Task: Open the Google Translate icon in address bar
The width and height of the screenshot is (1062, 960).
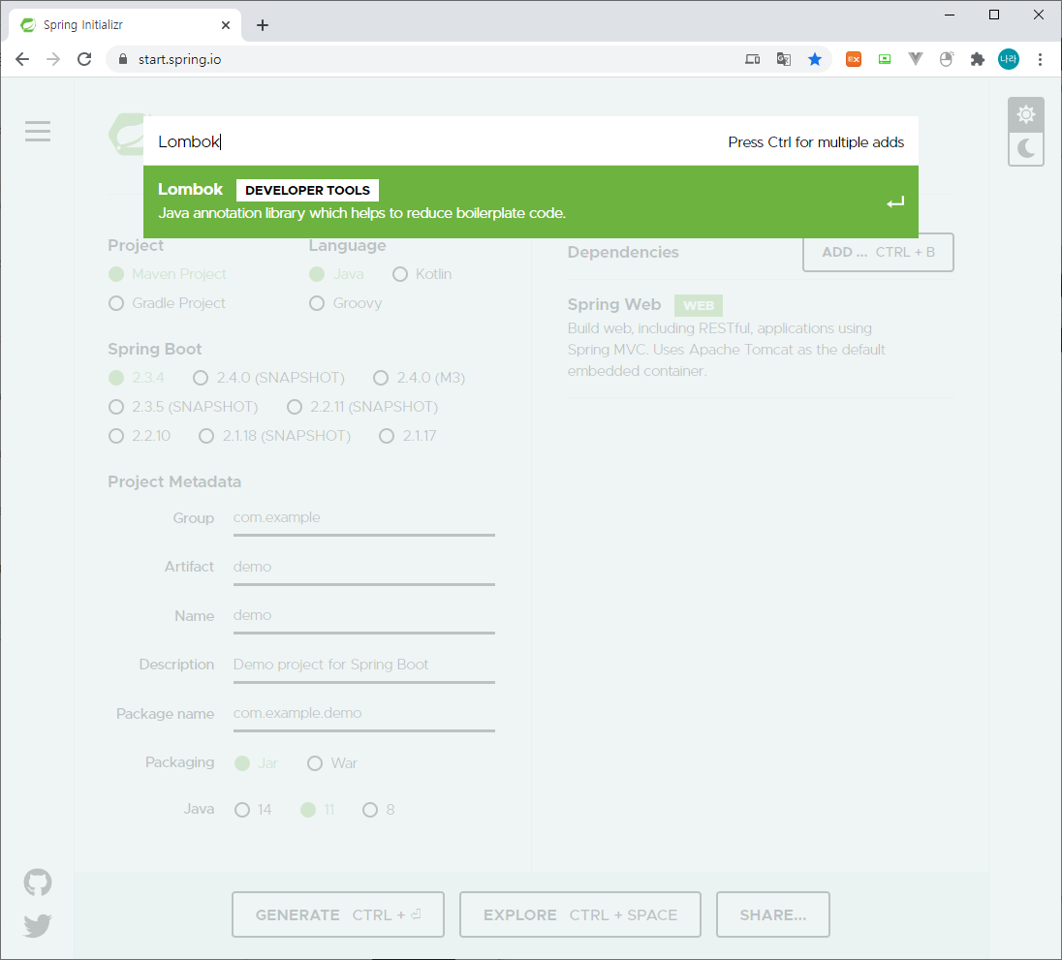Action: (x=784, y=60)
